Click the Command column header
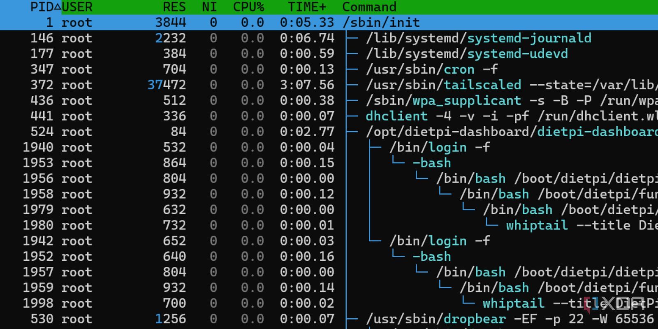Image resolution: width=658 pixels, height=329 pixels. [369, 7]
